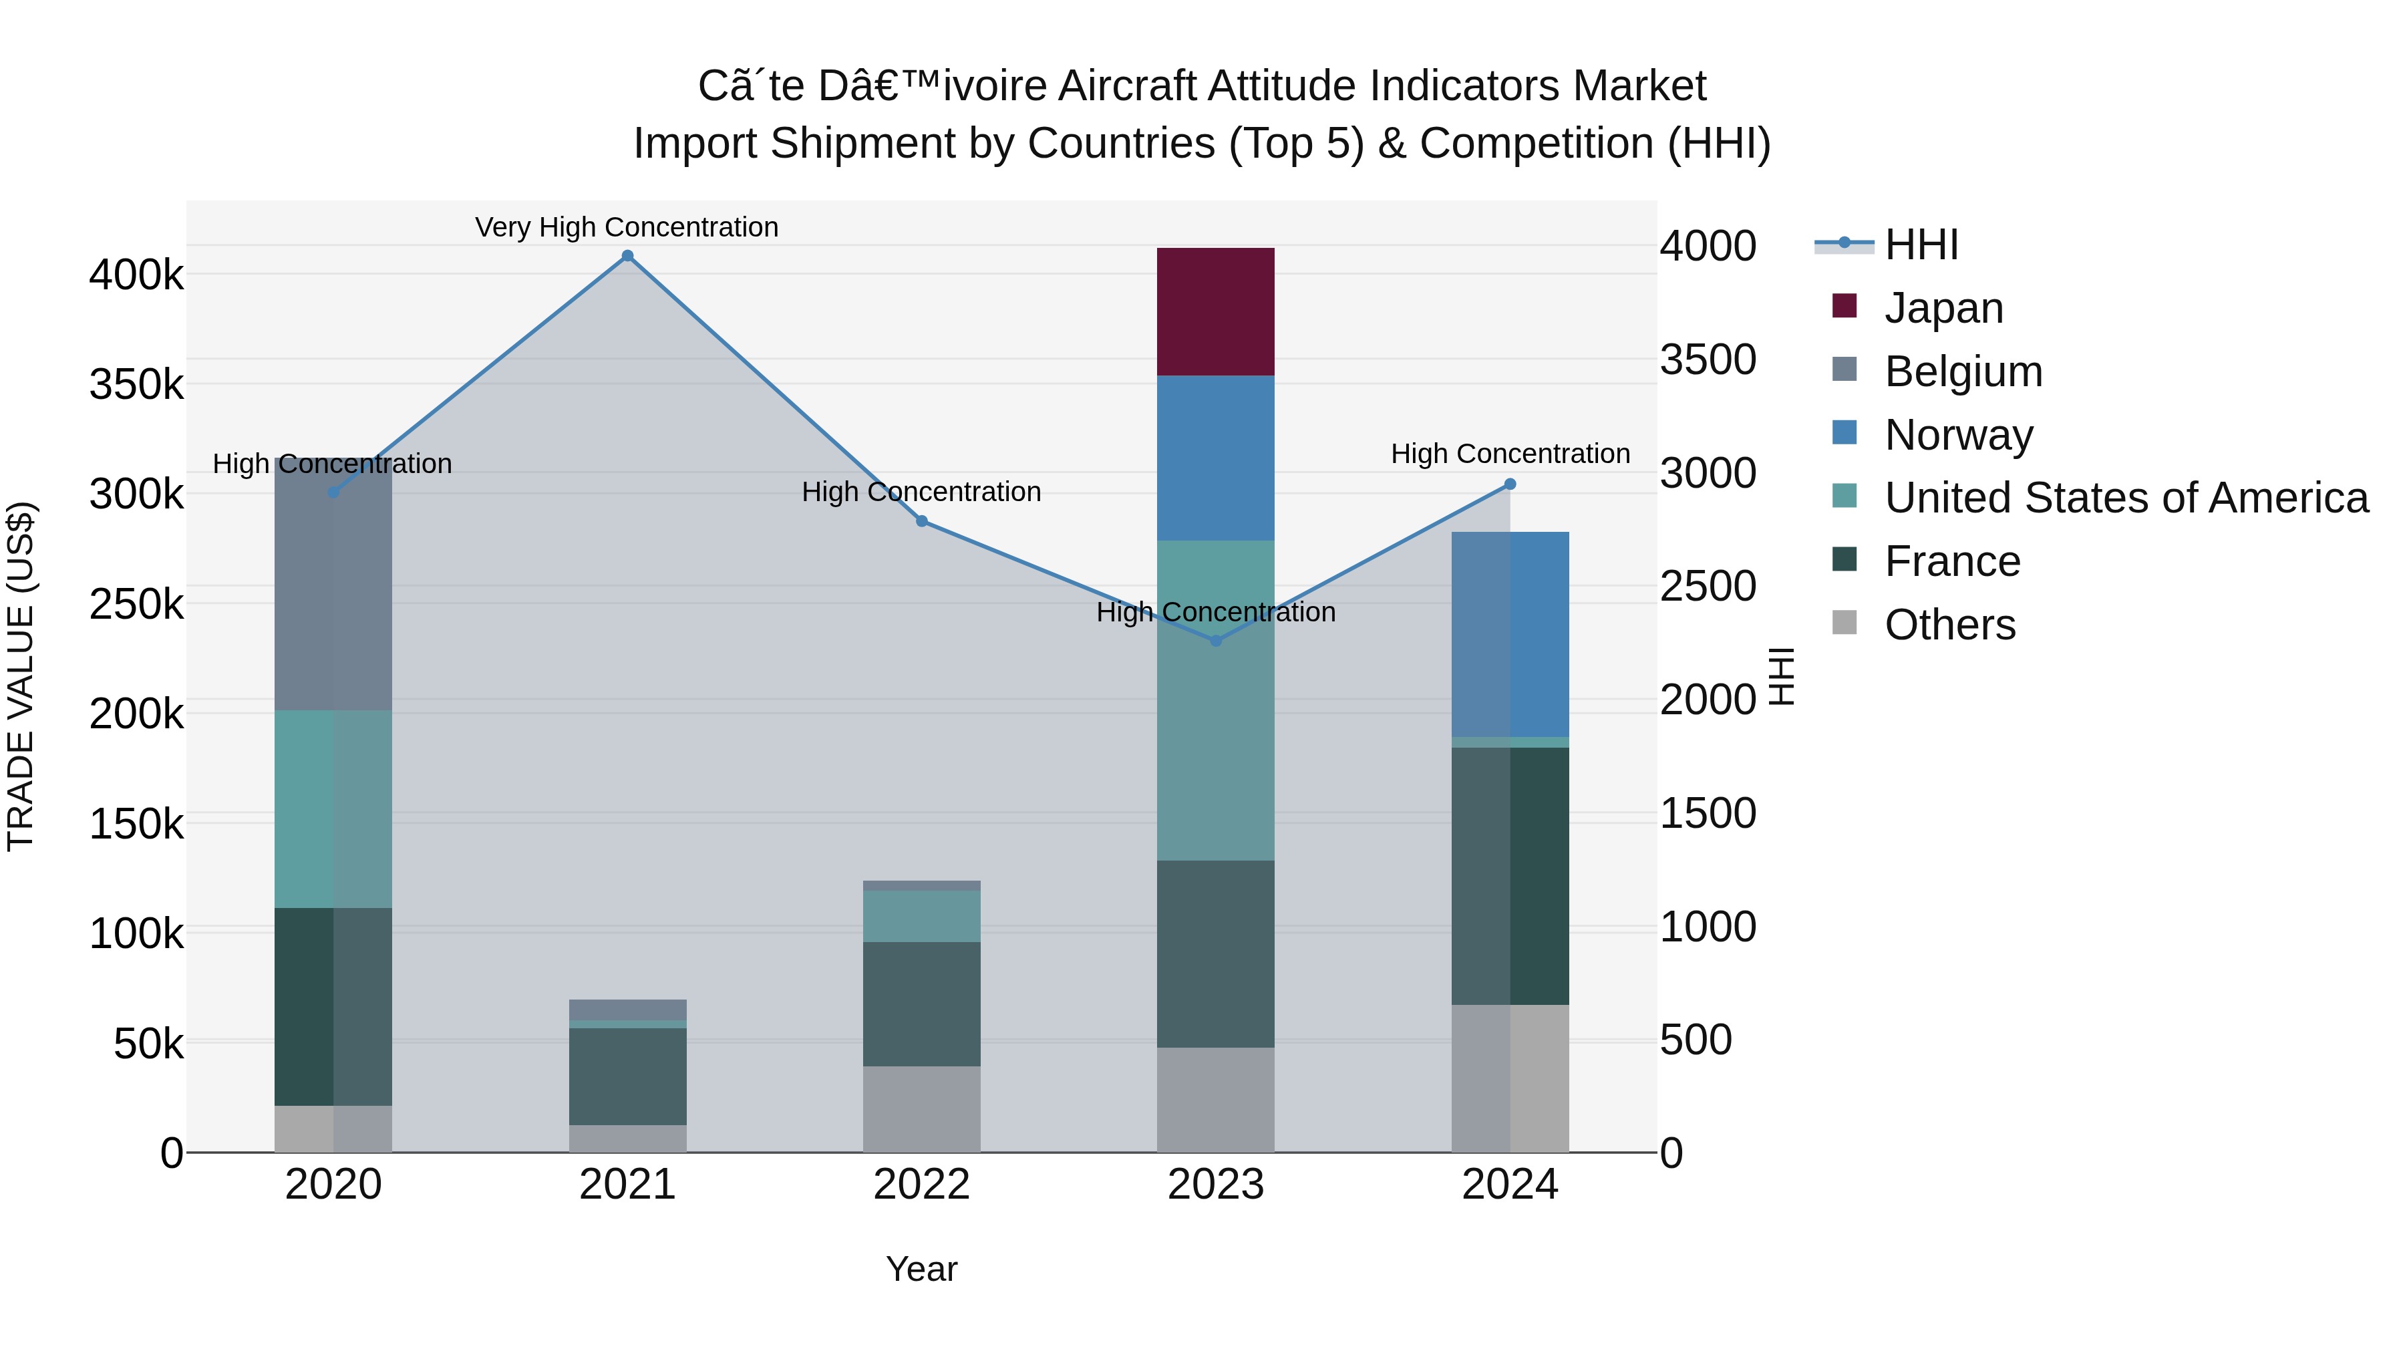Toggle United States of America legend entry
Viewport: 2405px width, 1353px height.
pos(2100,498)
